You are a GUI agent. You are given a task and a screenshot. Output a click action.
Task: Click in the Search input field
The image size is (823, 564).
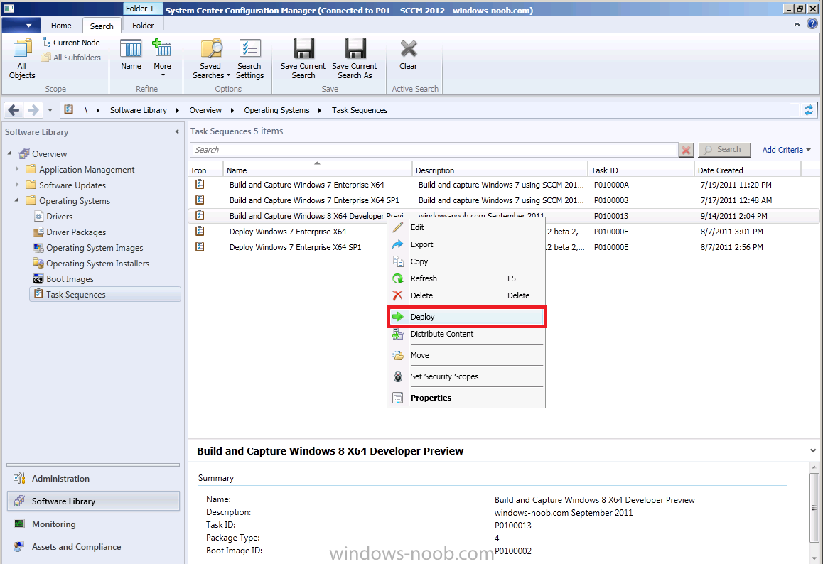[434, 150]
